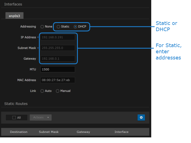Sort by Destination column header
This screenshot has height=143, width=191.
tap(19, 132)
